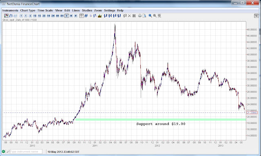Click the zoom out magnifier icon

tap(155, 16)
